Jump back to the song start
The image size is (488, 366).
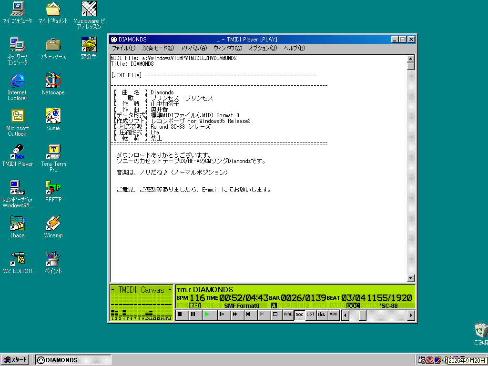coord(248,315)
